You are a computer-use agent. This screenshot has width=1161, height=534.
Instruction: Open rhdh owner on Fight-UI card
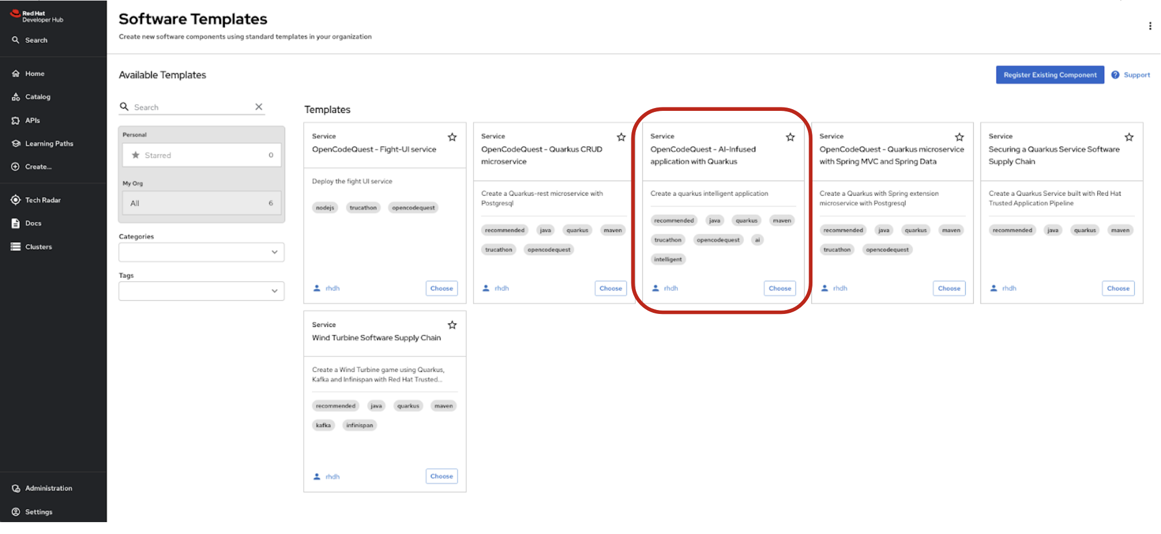(x=333, y=288)
